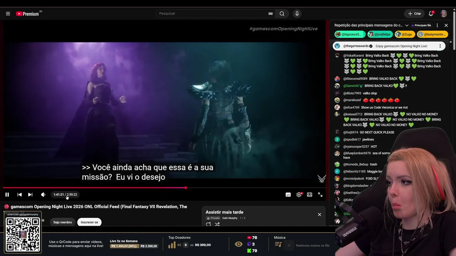Select the @Zuga. top fan chip
Viewport: 456px width, 256px height.
(x=405, y=34)
